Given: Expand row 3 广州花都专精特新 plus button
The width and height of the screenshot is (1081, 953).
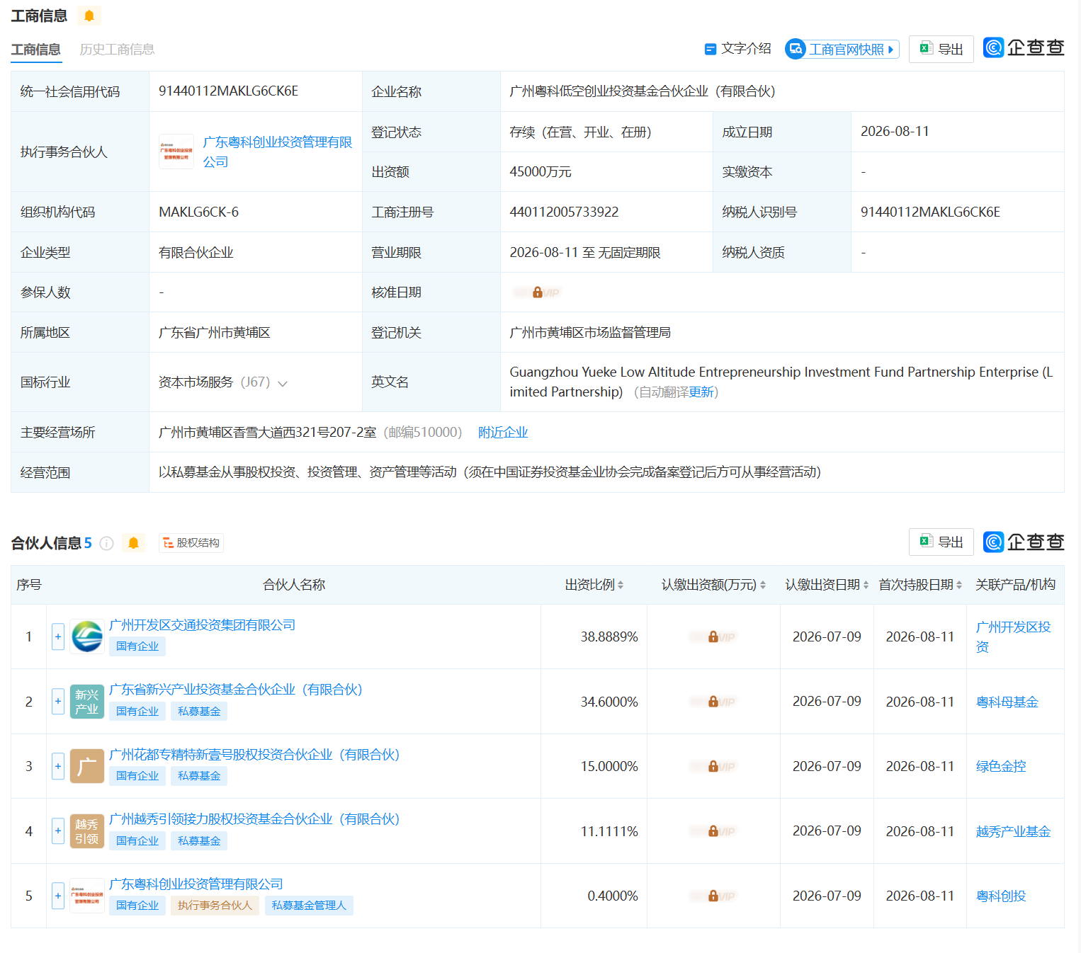Looking at the screenshot, I should (58, 766).
